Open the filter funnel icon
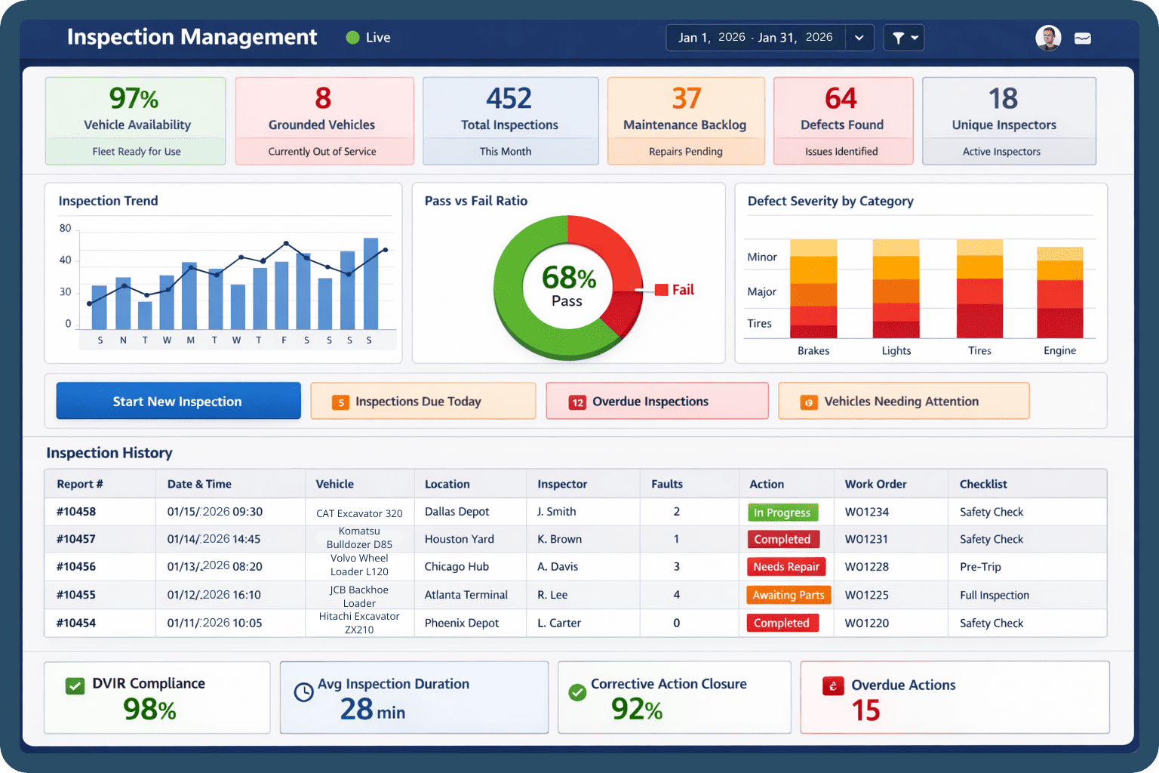This screenshot has height=773, width=1159. pyautogui.click(x=898, y=37)
